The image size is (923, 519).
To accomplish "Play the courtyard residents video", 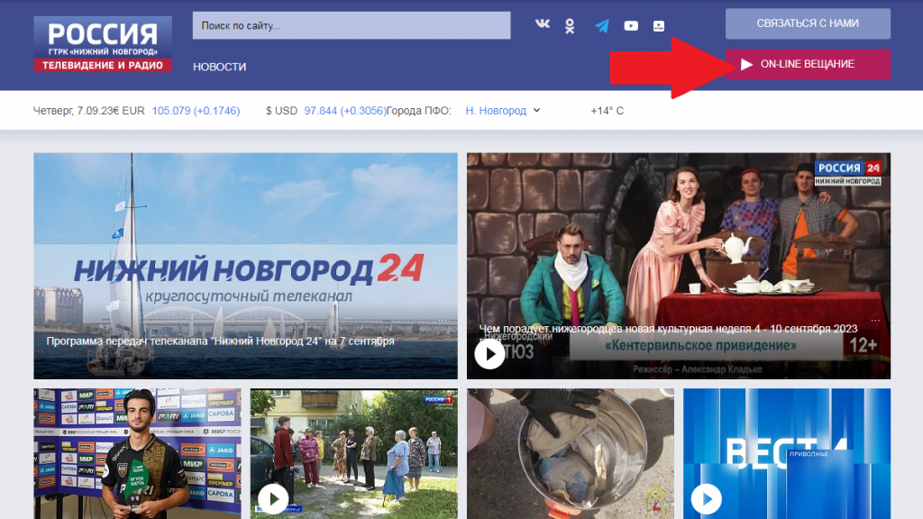I will coord(273,499).
